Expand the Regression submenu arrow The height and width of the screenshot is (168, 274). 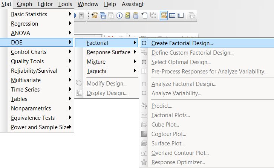click(70, 23)
